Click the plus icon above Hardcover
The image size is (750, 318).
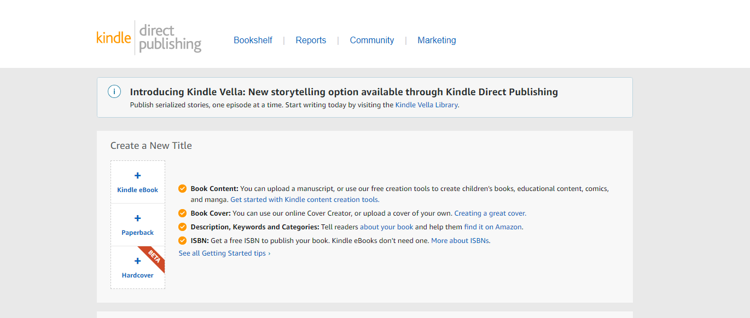point(137,261)
